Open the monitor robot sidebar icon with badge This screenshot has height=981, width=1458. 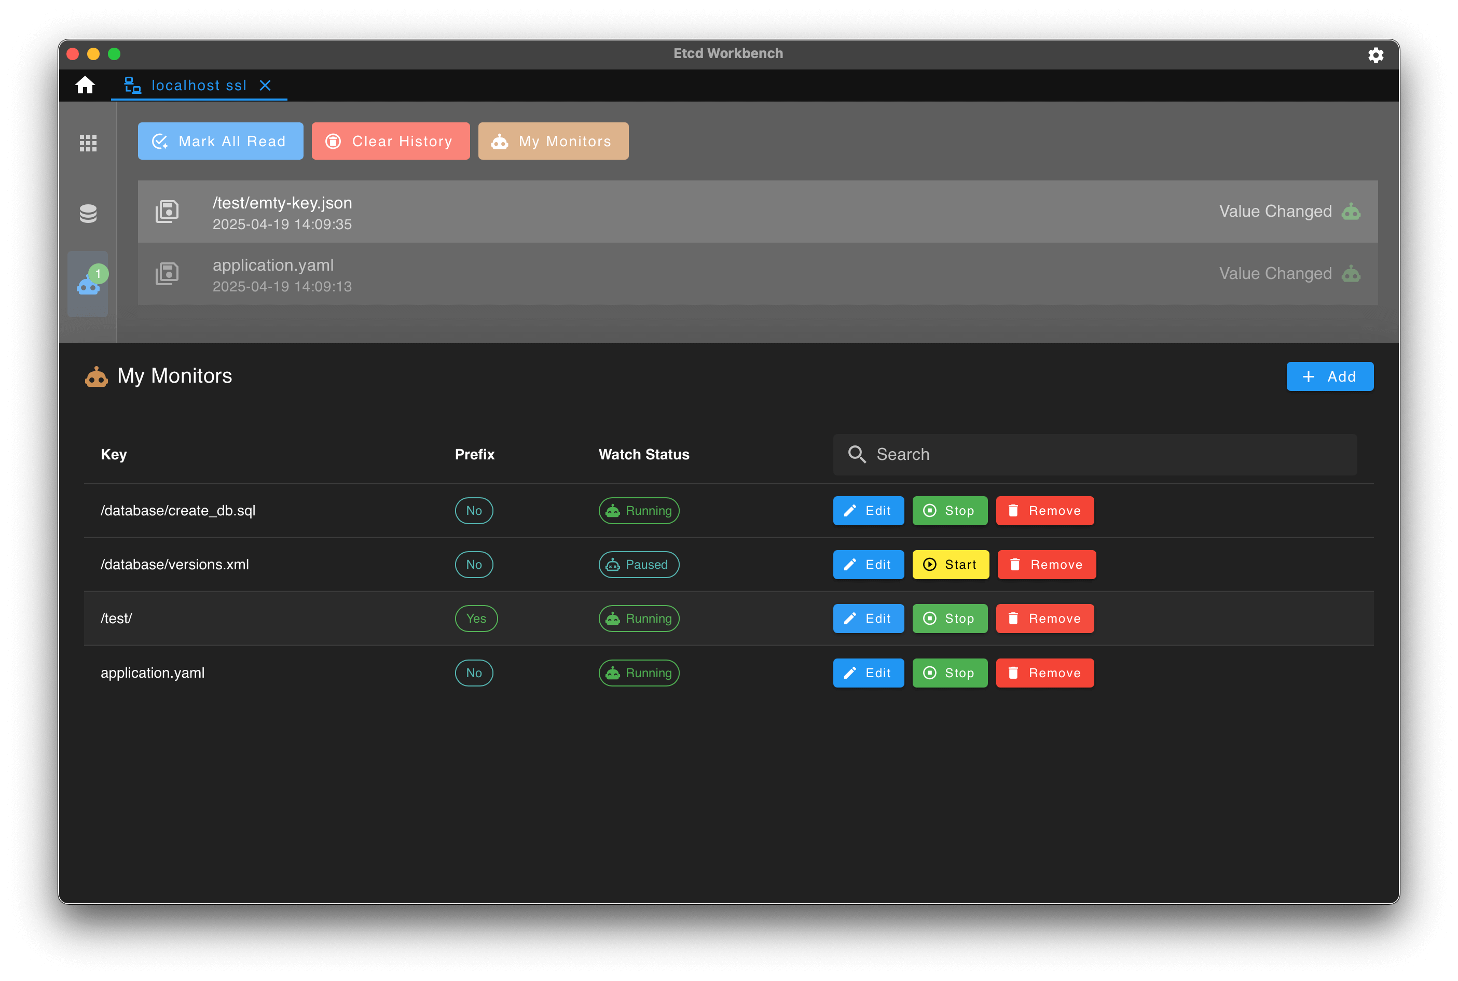pos(88,284)
